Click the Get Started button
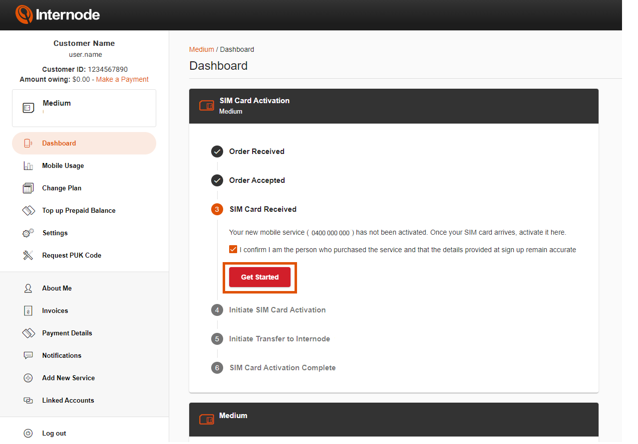 [260, 277]
